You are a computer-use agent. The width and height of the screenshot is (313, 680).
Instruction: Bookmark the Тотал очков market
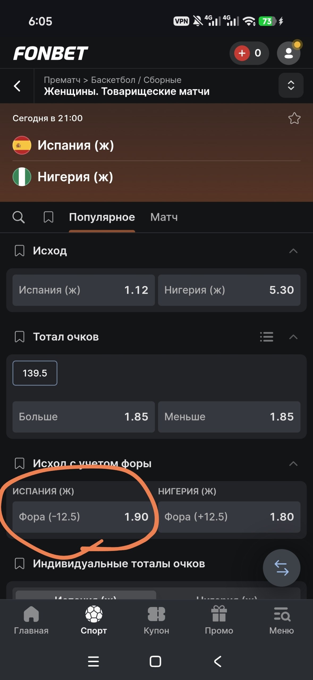19,337
